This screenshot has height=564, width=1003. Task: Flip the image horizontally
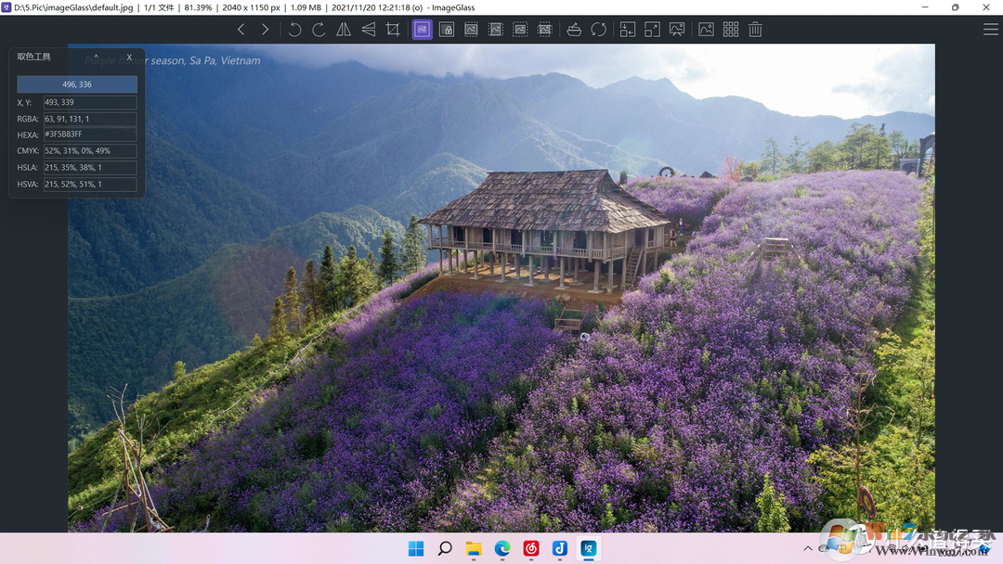[344, 29]
